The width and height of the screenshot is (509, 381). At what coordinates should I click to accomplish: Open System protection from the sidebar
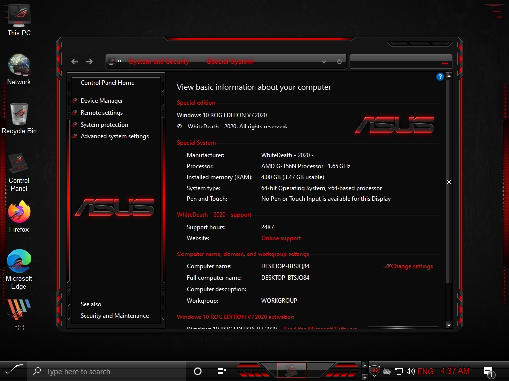[x=104, y=125]
